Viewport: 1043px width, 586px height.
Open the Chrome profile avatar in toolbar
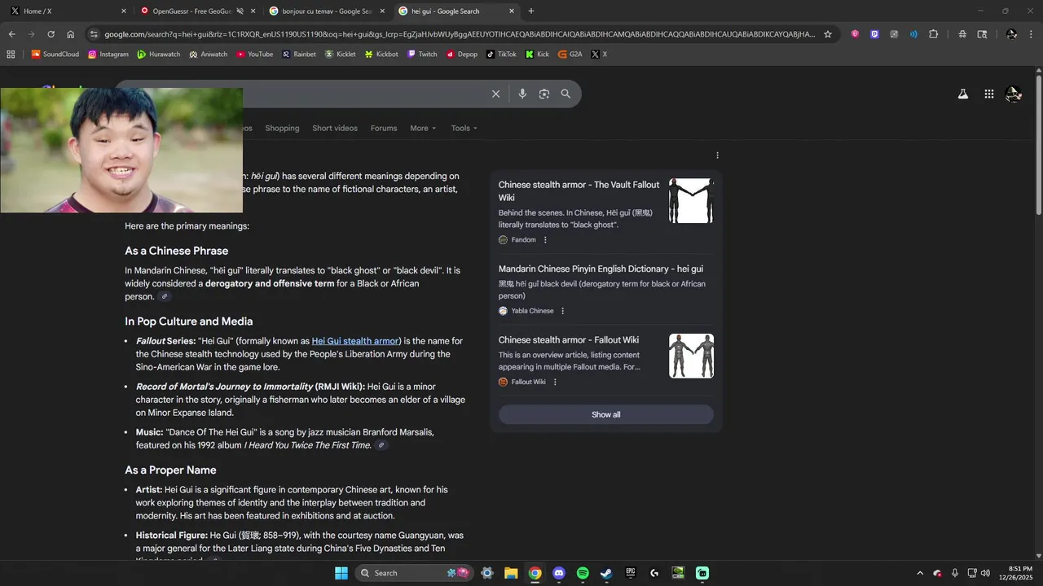click(1011, 34)
